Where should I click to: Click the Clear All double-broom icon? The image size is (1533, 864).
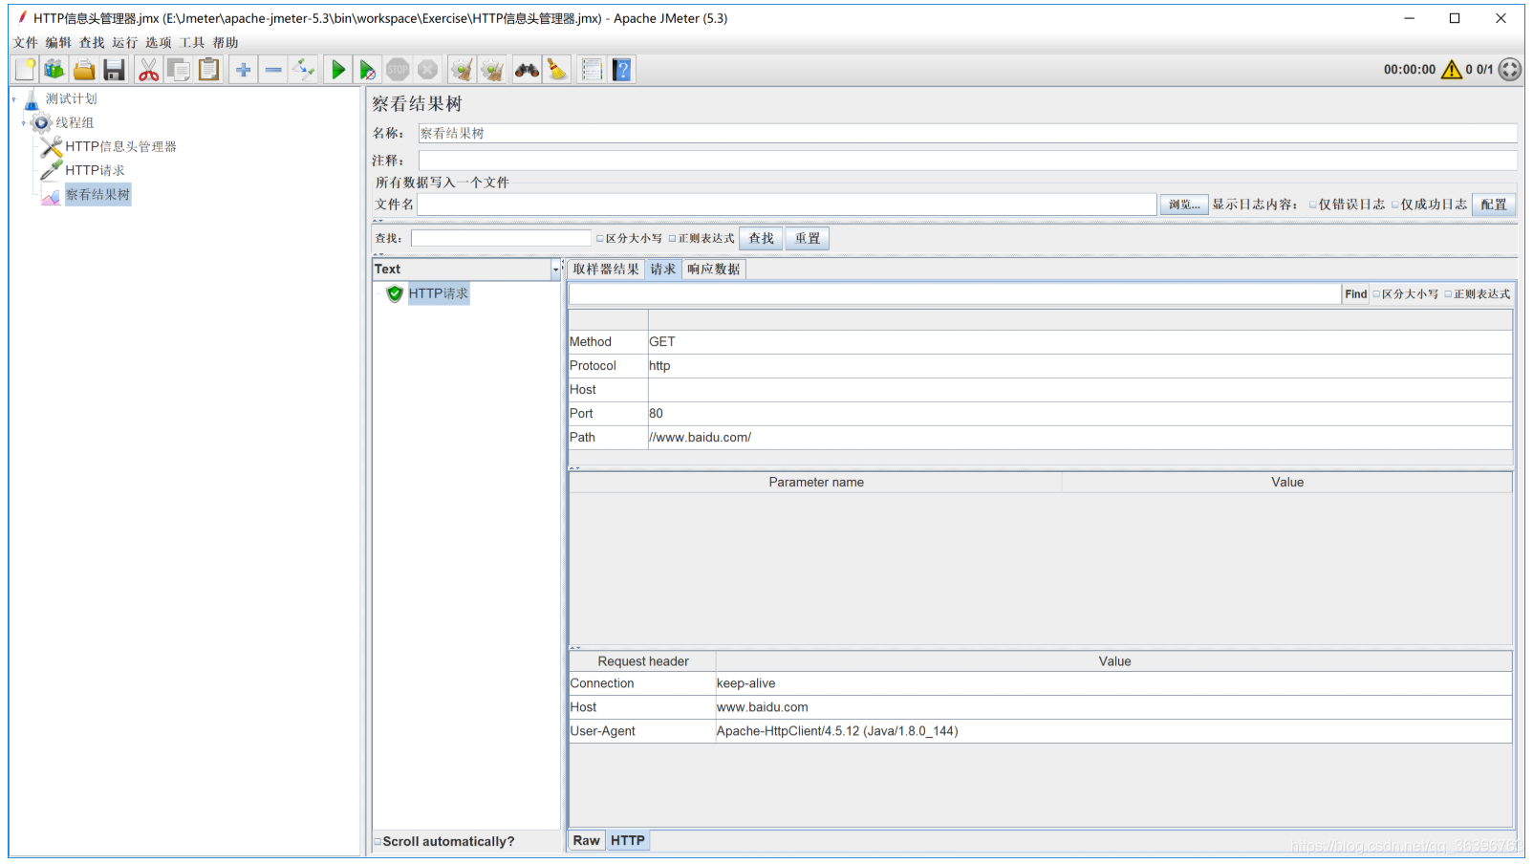click(492, 70)
